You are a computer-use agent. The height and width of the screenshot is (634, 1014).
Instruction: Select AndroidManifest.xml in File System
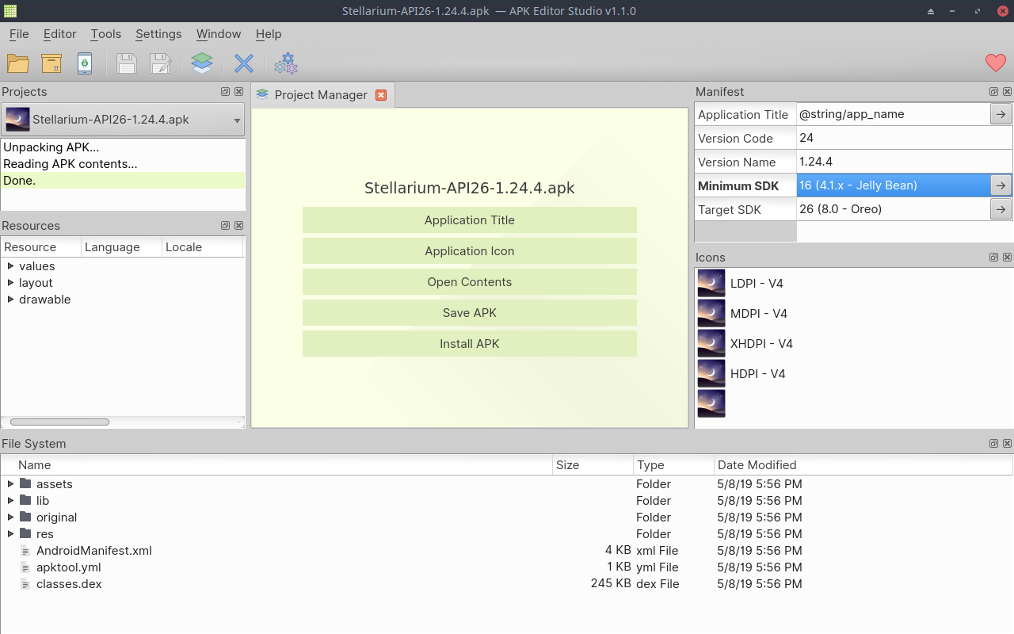94,551
